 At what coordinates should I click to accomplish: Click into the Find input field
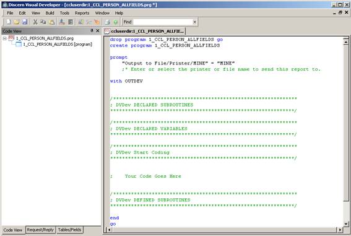click(x=163, y=22)
